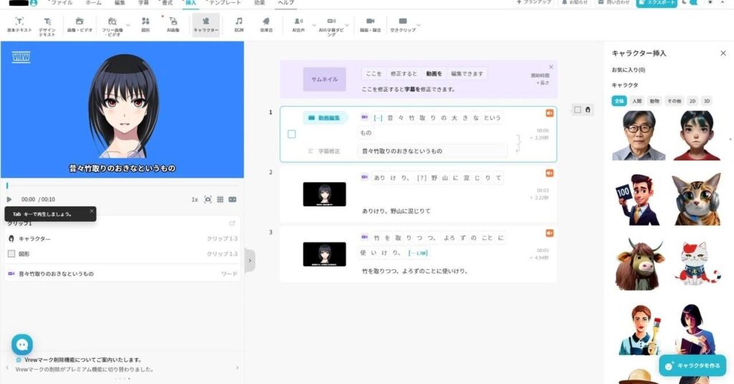Screen dimensions: 734x384
Task: Click the grid overlay icon under the preview
Action: tap(220, 199)
